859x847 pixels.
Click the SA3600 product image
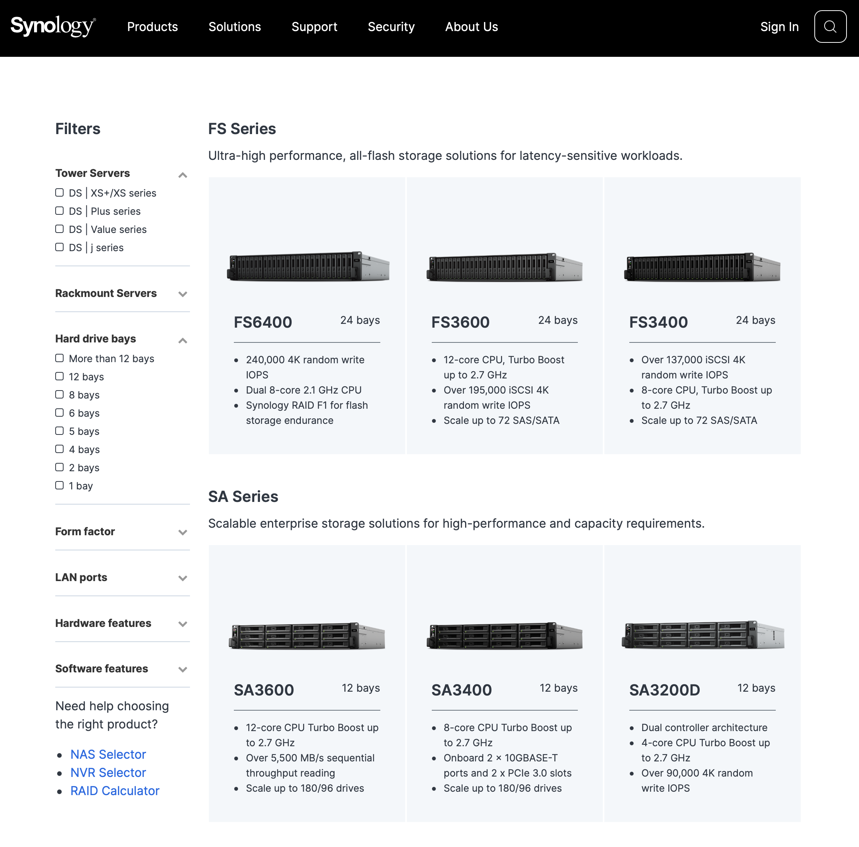(x=307, y=636)
